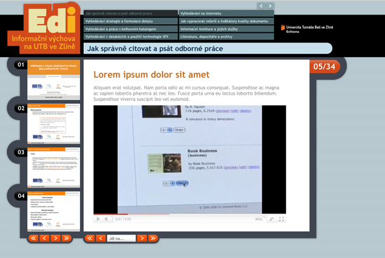Advance to next slide in main navigation
This screenshot has width=385, height=258.
tap(142, 238)
